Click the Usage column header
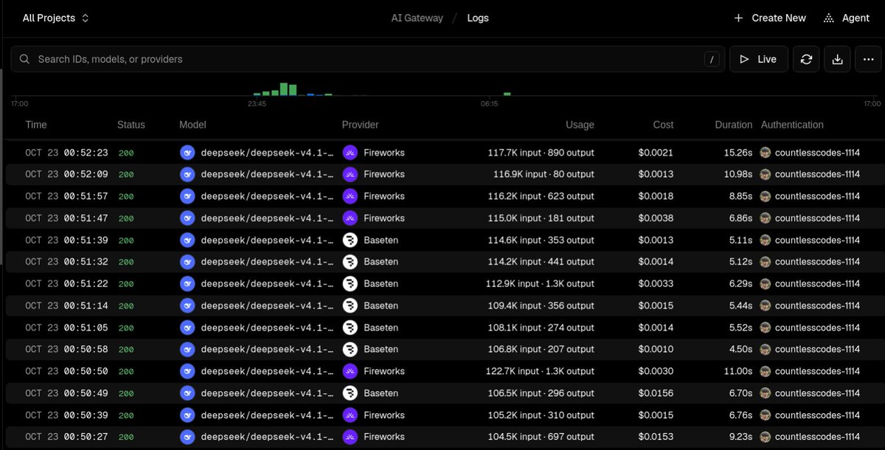 tap(580, 125)
